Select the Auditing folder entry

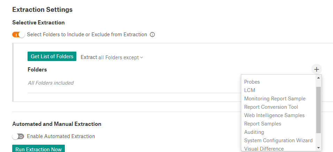pos(254,132)
